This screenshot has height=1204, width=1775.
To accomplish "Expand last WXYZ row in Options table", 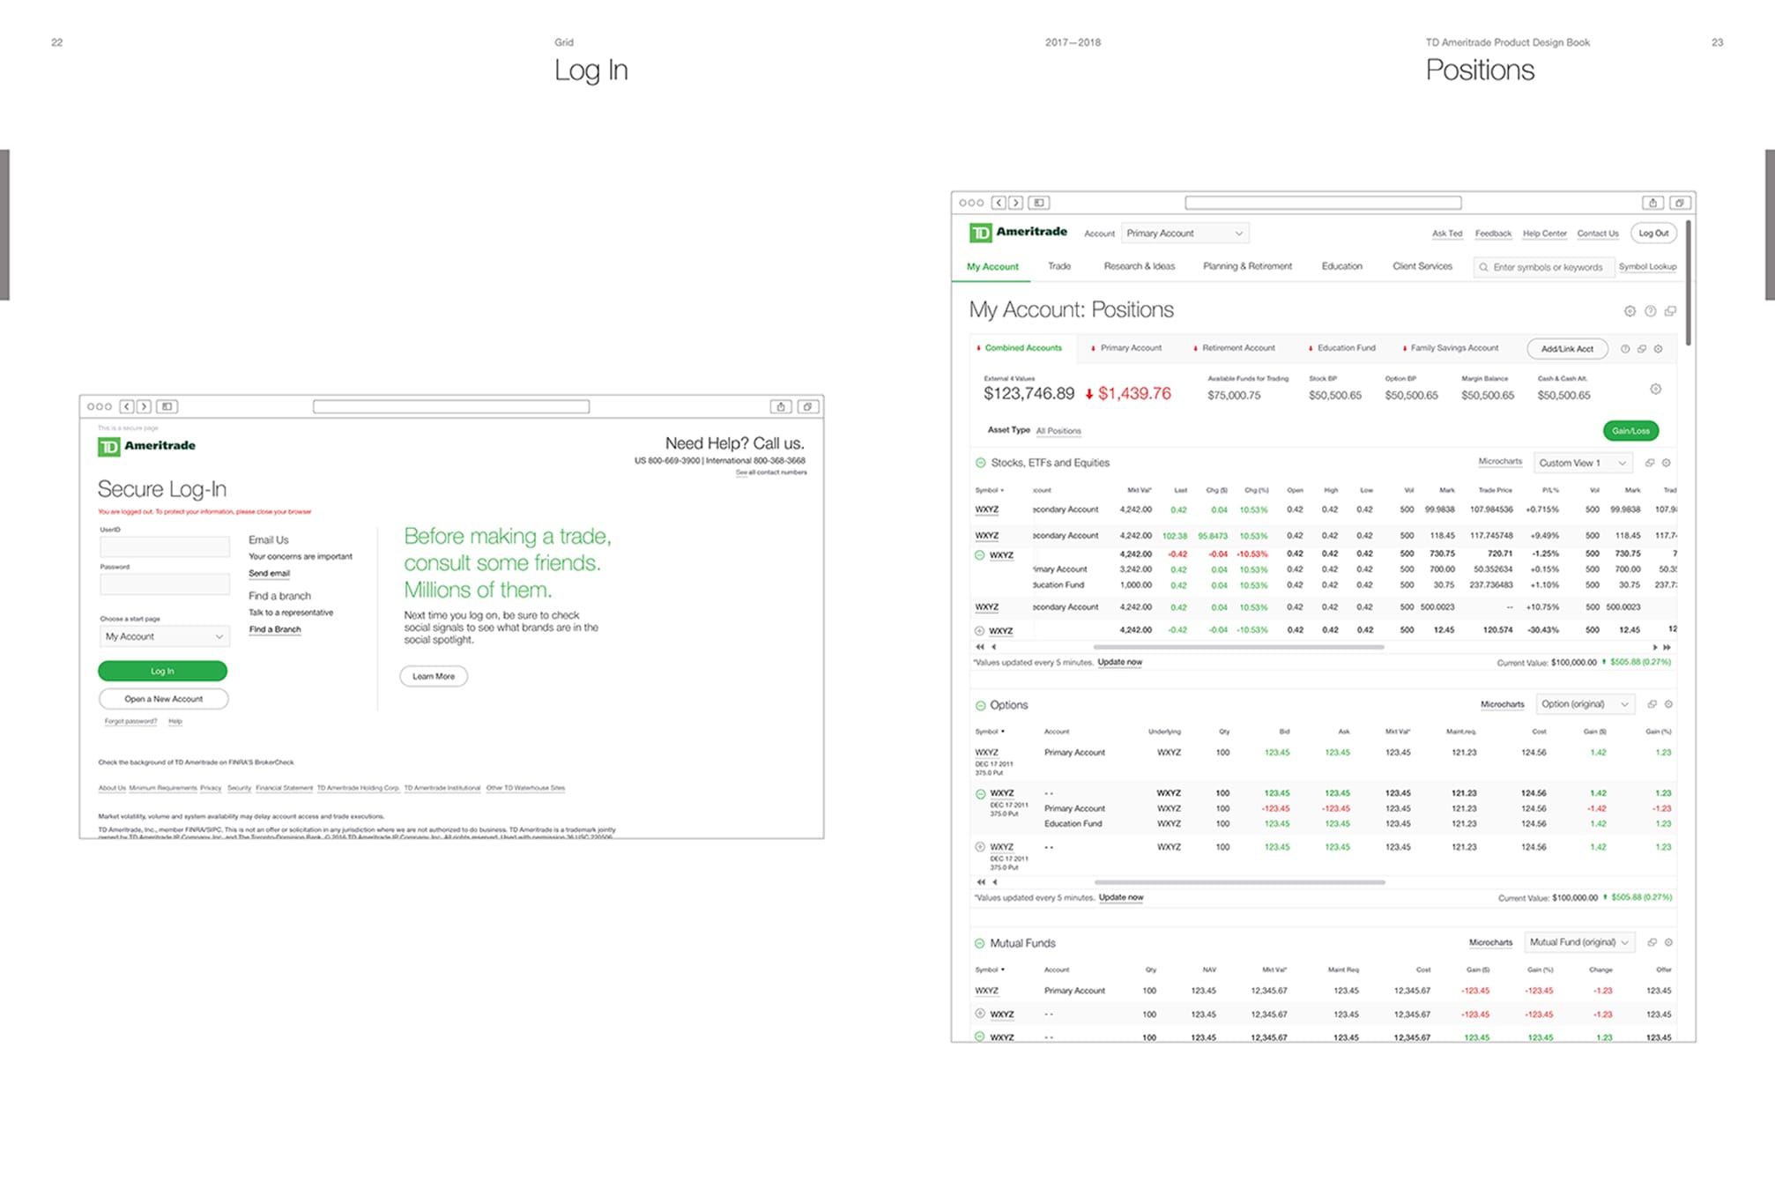I will tap(980, 847).
